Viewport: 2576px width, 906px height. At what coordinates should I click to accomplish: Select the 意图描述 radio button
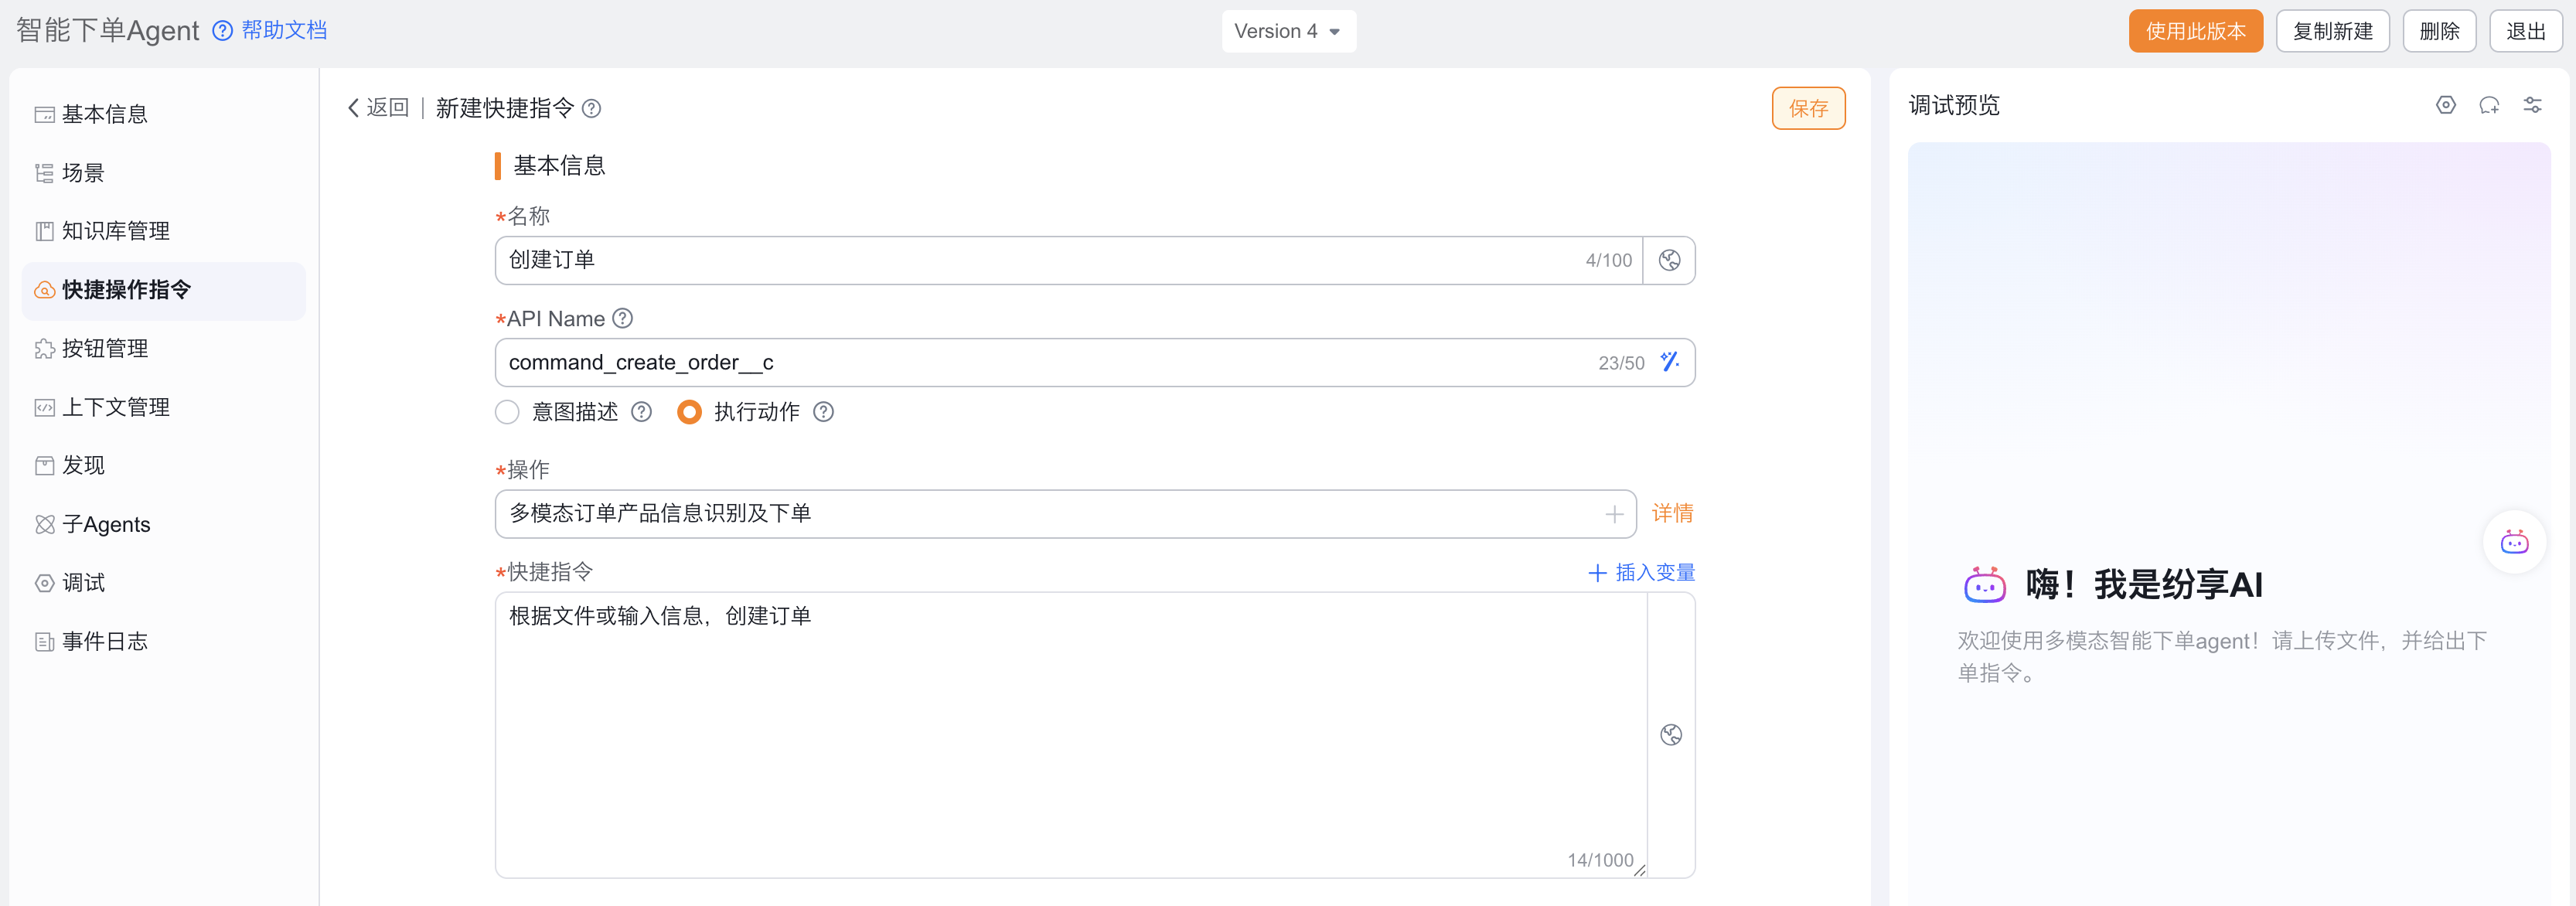pos(508,412)
